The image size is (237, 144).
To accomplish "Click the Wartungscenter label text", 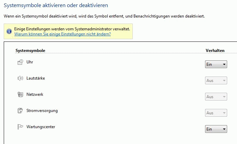I will coord(41,127).
